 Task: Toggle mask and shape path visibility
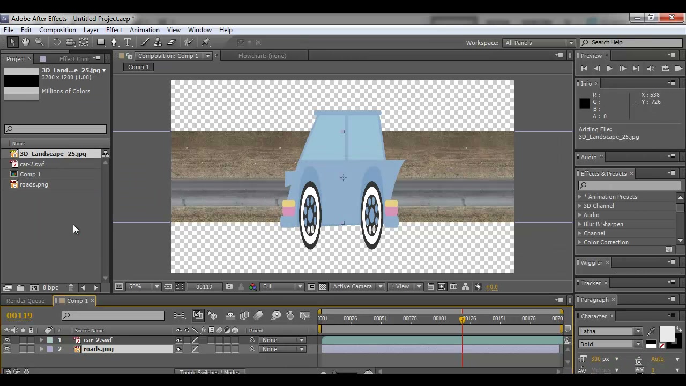coord(180,287)
